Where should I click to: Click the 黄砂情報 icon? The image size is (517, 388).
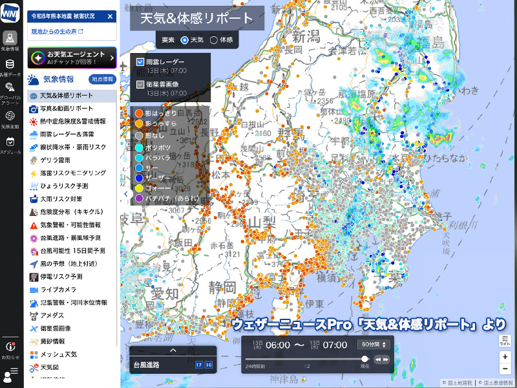pyautogui.click(x=34, y=342)
